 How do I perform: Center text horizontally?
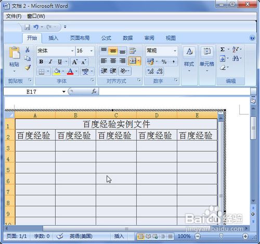(113, 61)
